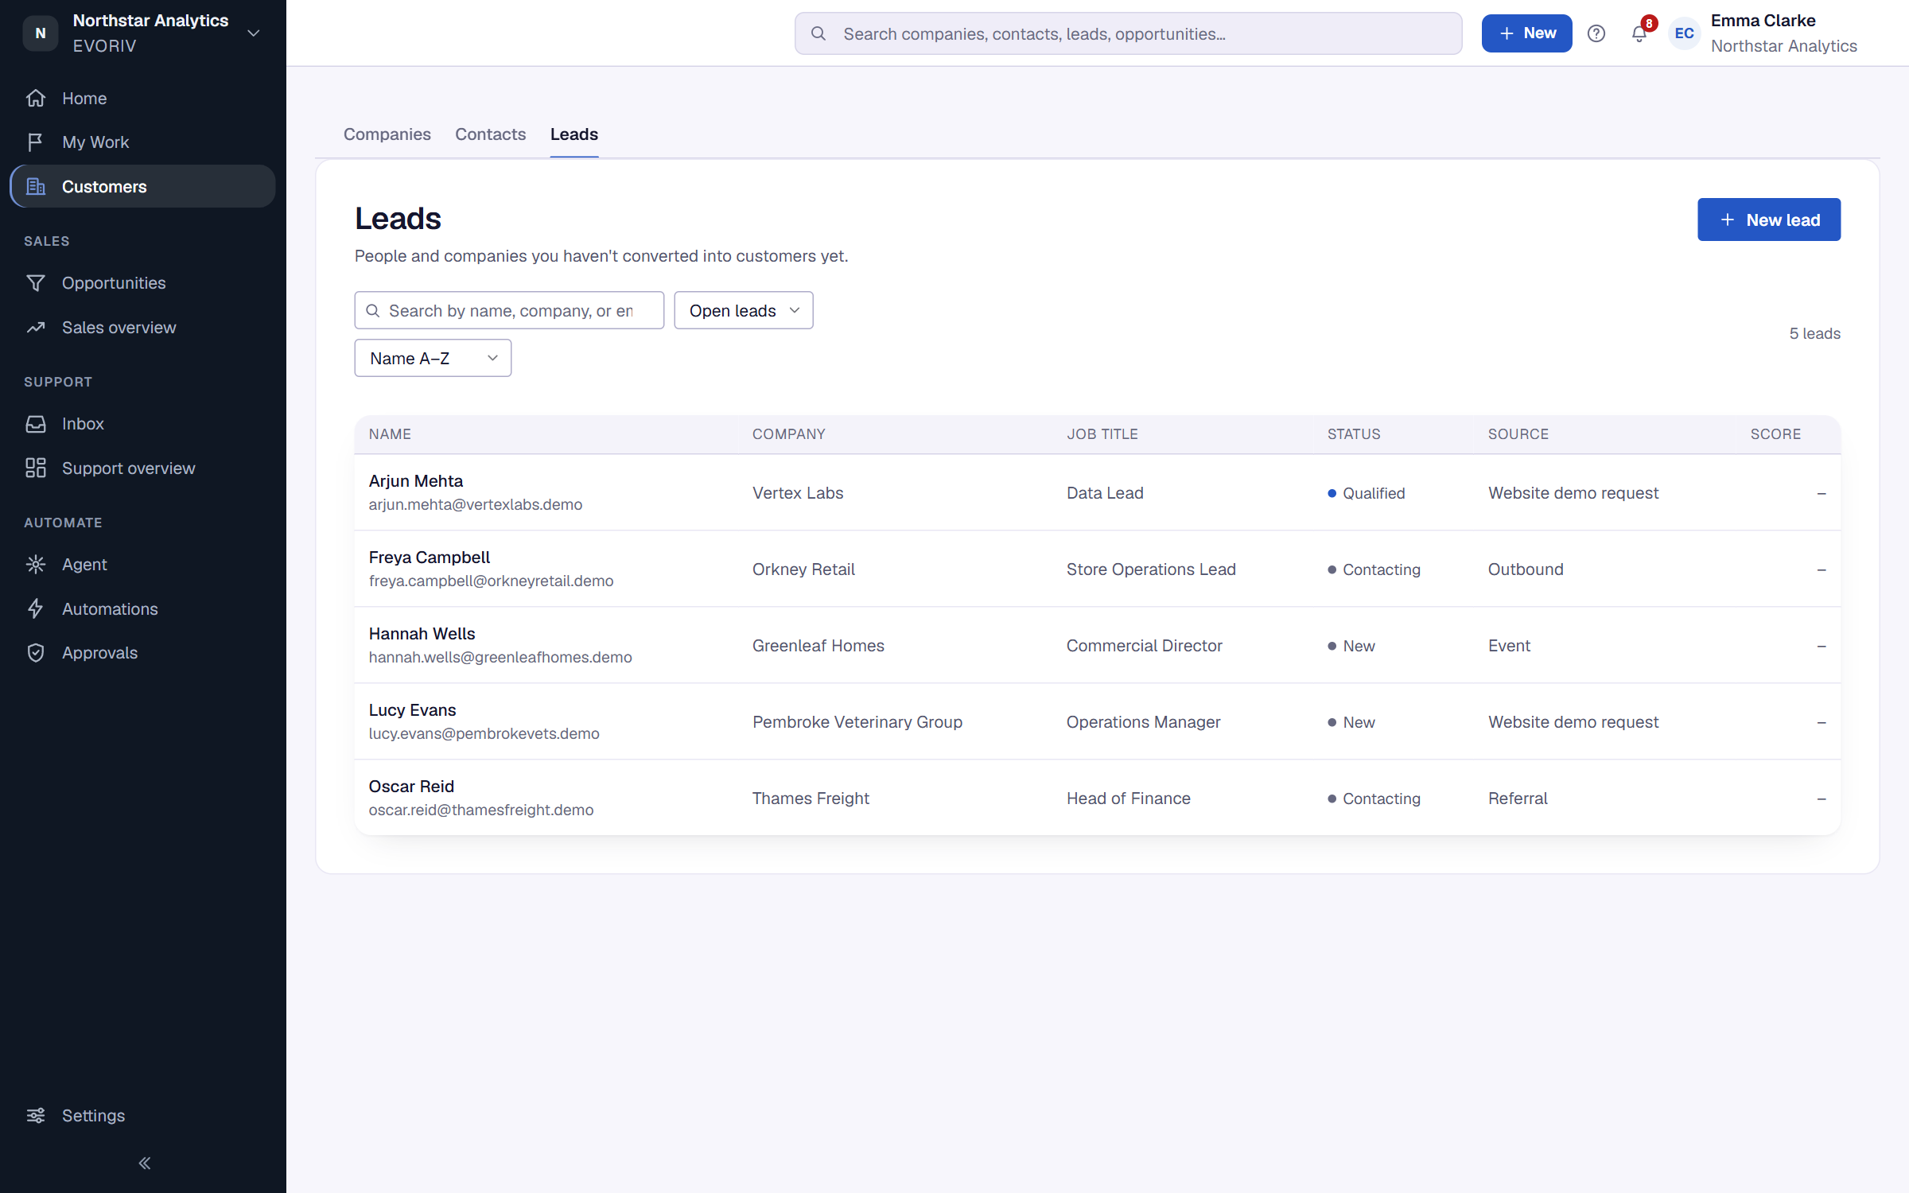Open Oscar Reid lead
The height and width of the screenshot is (1193, 1909).
pyautogui.click(x=411, y=787)
